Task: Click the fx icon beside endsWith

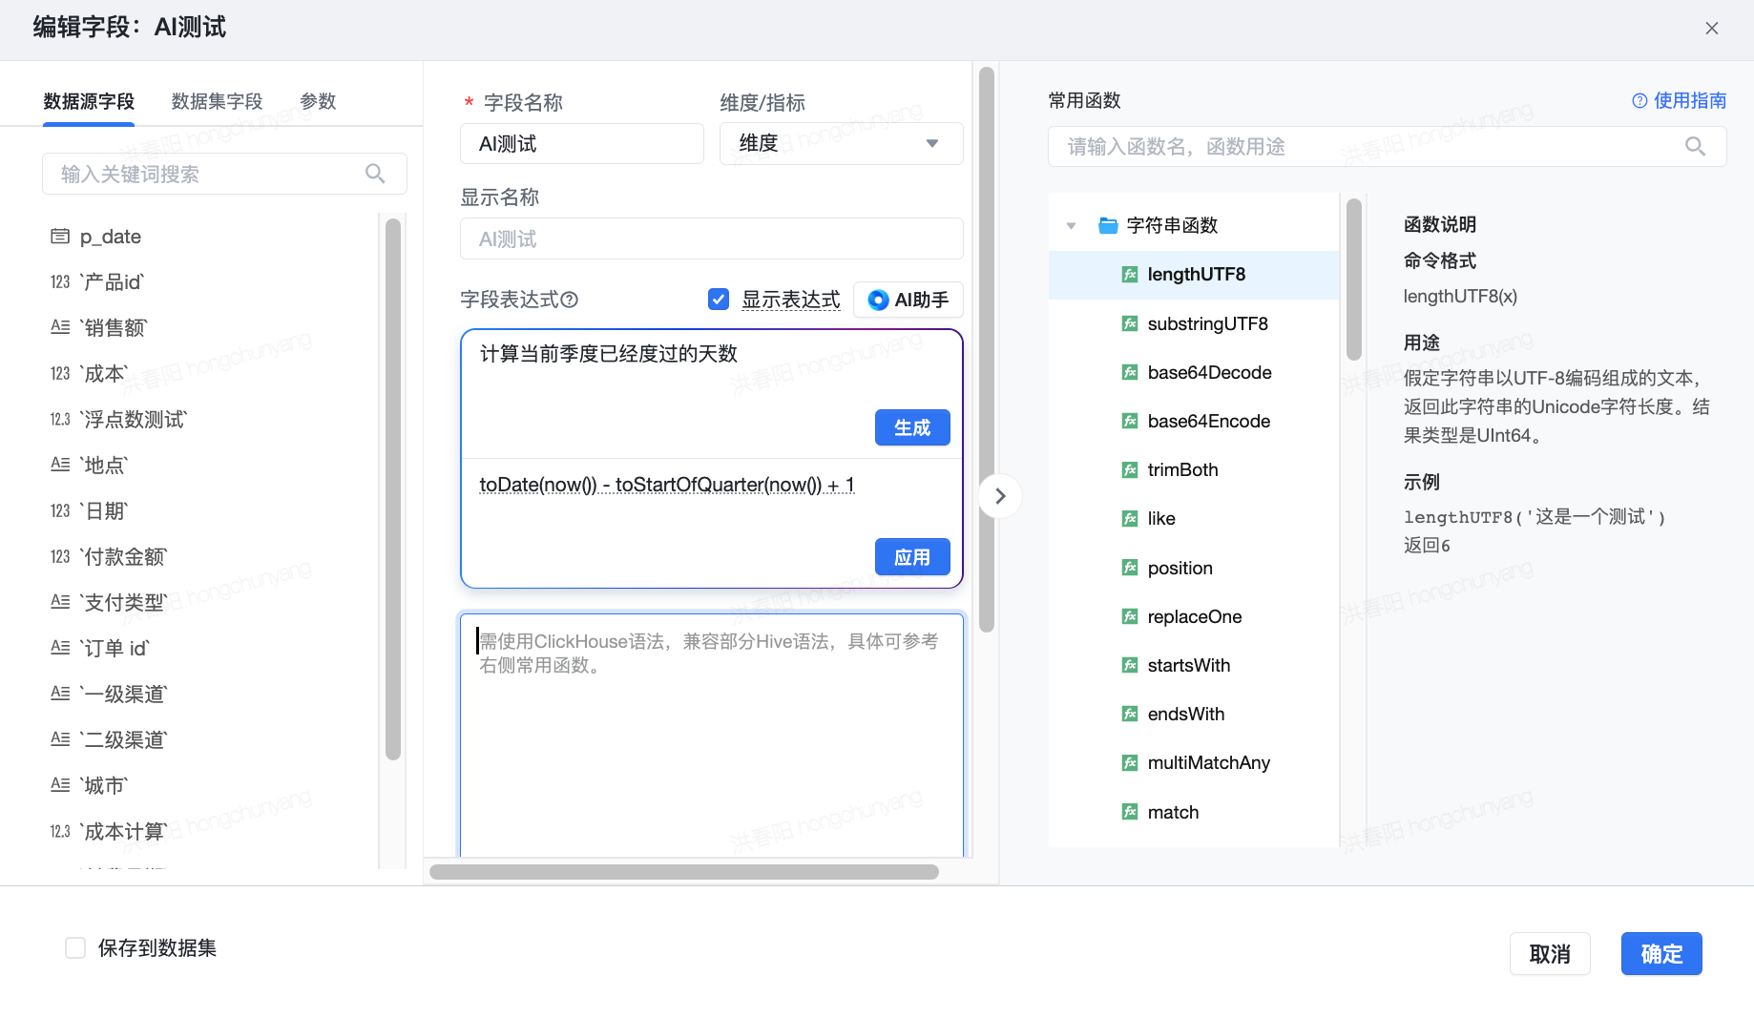Action: click(x=1130, y=714)
